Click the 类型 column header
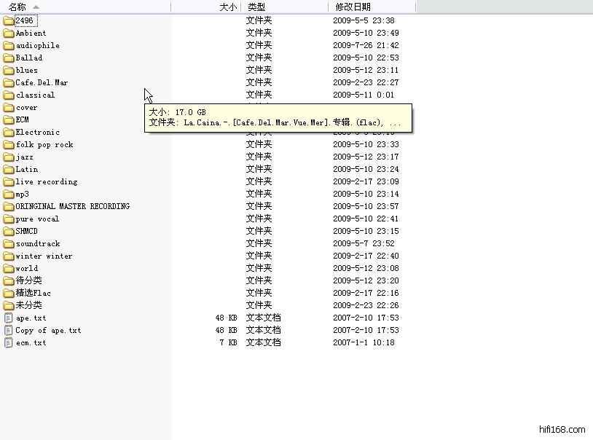 (256, 7)
